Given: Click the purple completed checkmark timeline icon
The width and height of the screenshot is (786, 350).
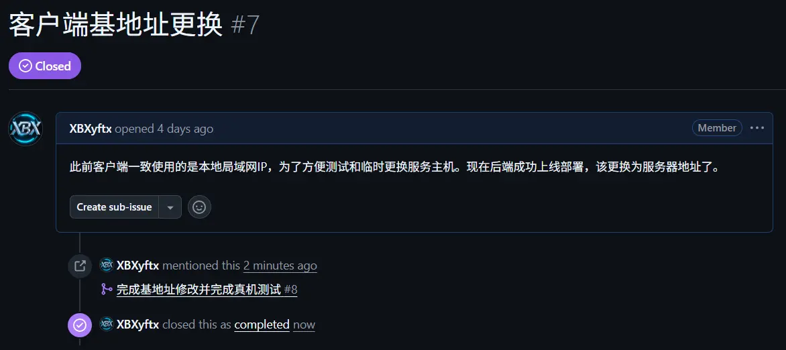Looking at the screenshot, I should [x=80, y=325].
